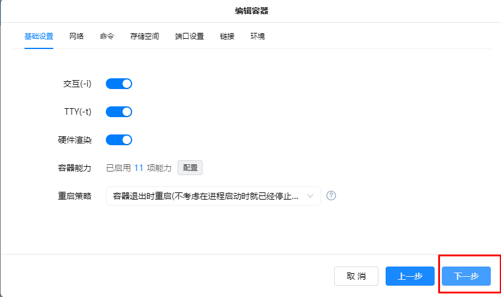The image size is (501, 297).
Task: Switch to the 端口设置 tab
Action: pos(190,36)
